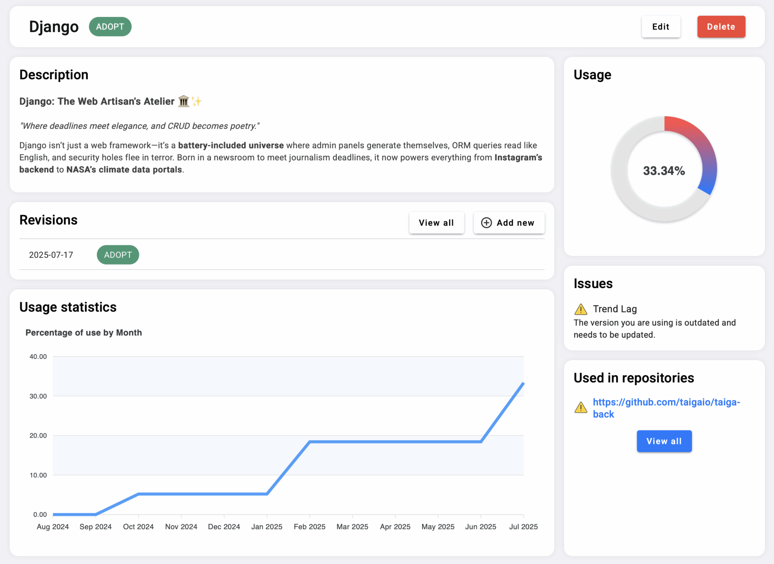This screenshot has height=564, width=774.
Task: View all revisions
Action: click(437, 223)
